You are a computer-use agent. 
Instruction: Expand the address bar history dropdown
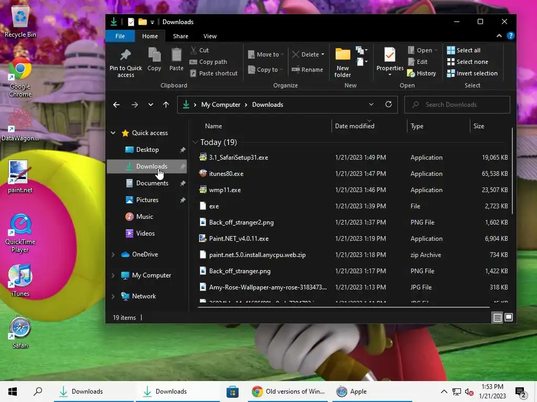tap(371, 104)
